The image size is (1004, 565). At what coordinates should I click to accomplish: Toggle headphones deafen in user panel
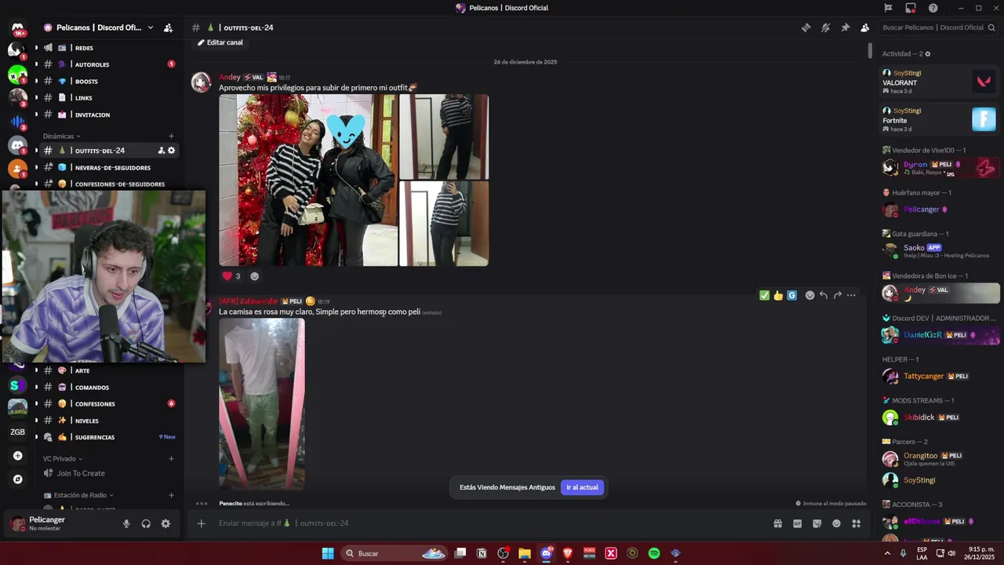146,523
